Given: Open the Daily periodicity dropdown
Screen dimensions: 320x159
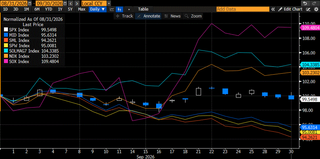Looking at the screenshot, I should [98, 9].
